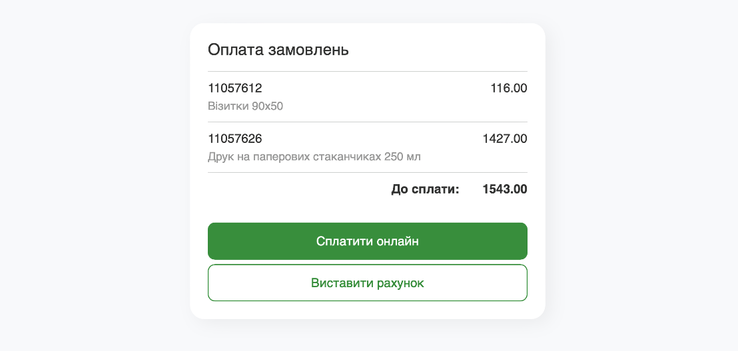Click the divider between the two orders
Screen dimensions: 738x351
367,122
